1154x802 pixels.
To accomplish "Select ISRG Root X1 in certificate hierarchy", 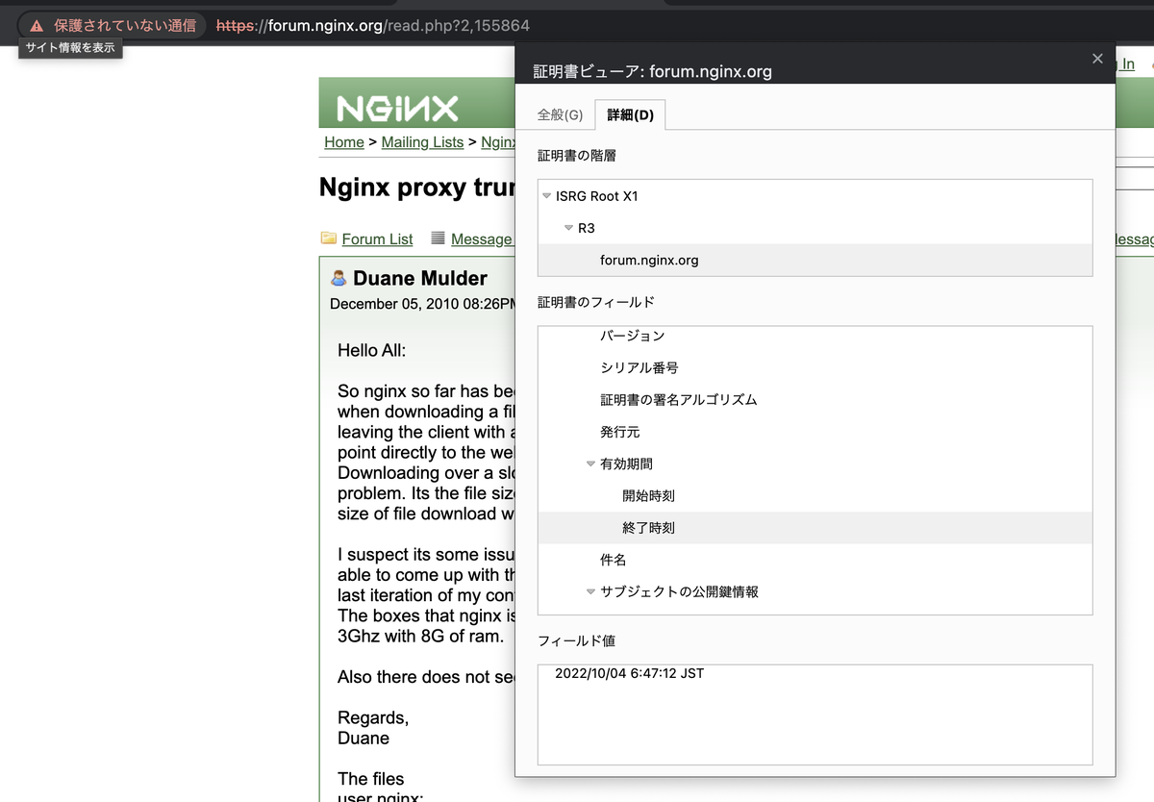I will 815,196.
